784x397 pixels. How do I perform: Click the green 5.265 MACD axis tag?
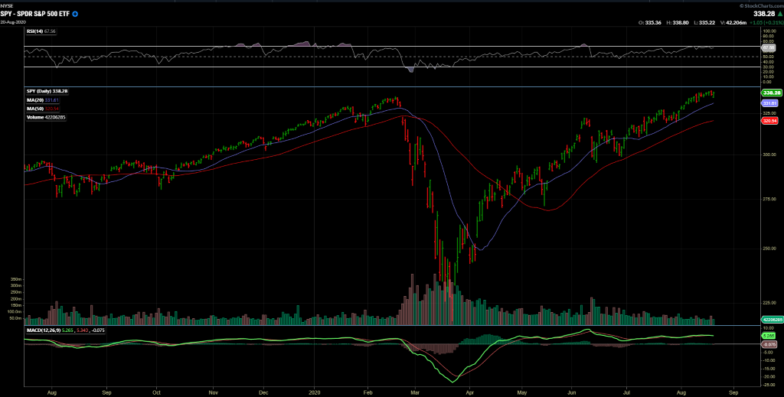769,336
